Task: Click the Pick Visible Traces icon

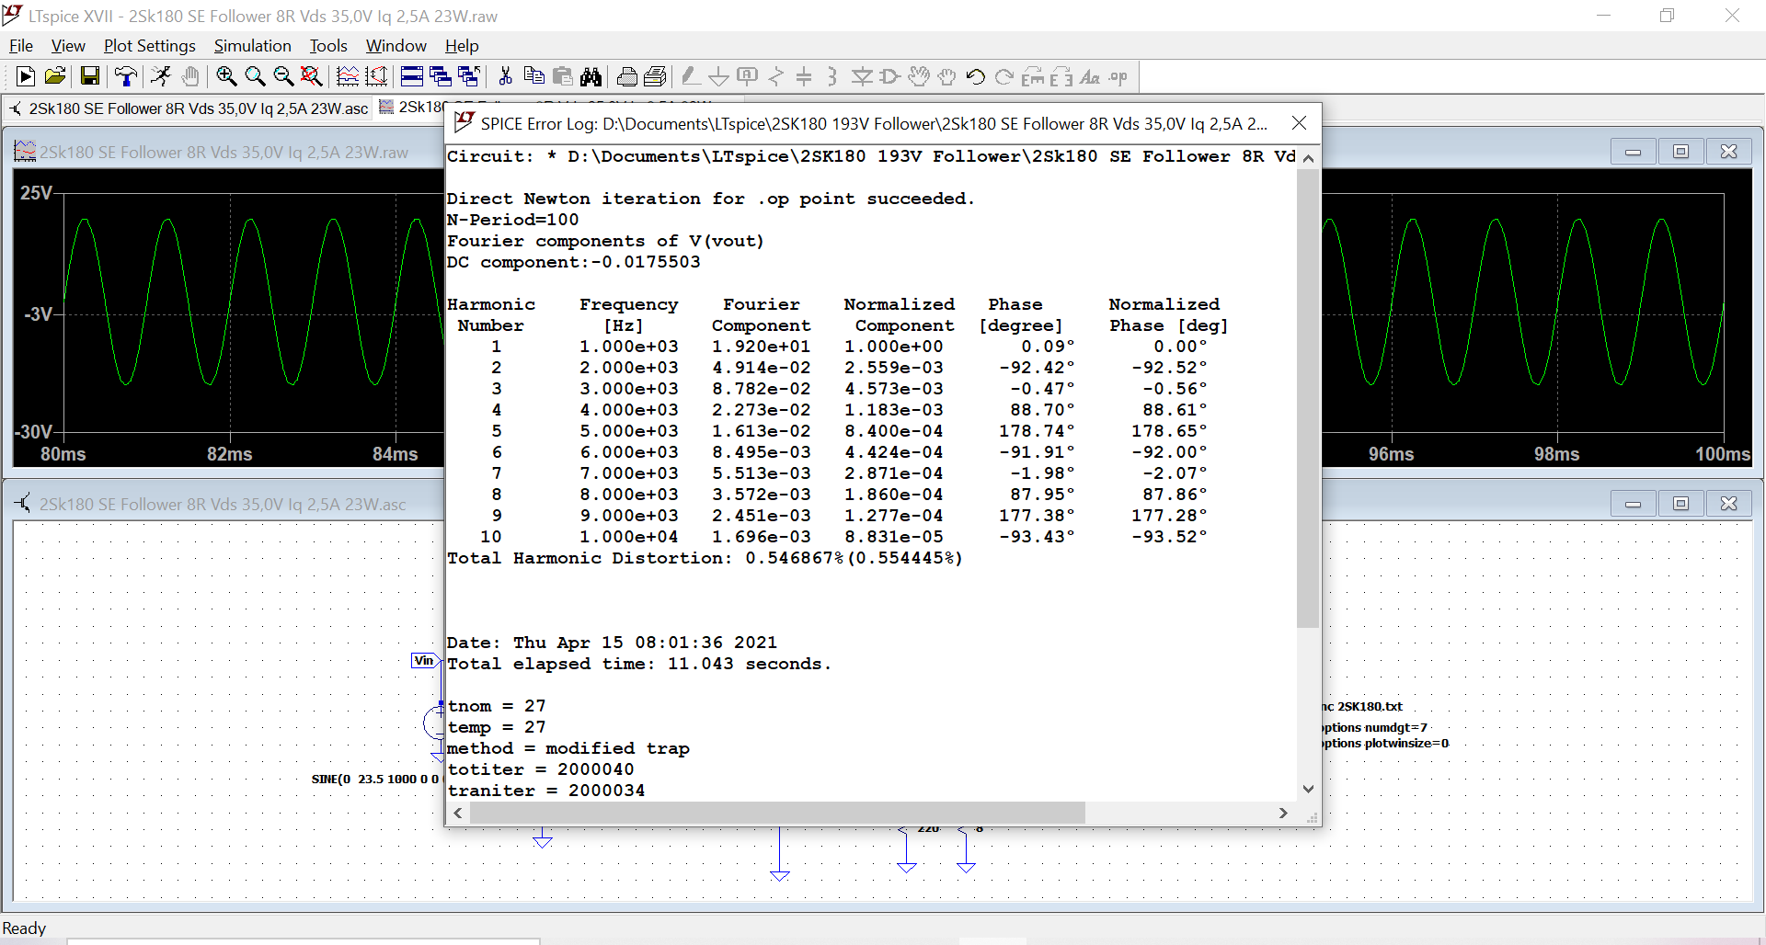Action: pos(348,77)
